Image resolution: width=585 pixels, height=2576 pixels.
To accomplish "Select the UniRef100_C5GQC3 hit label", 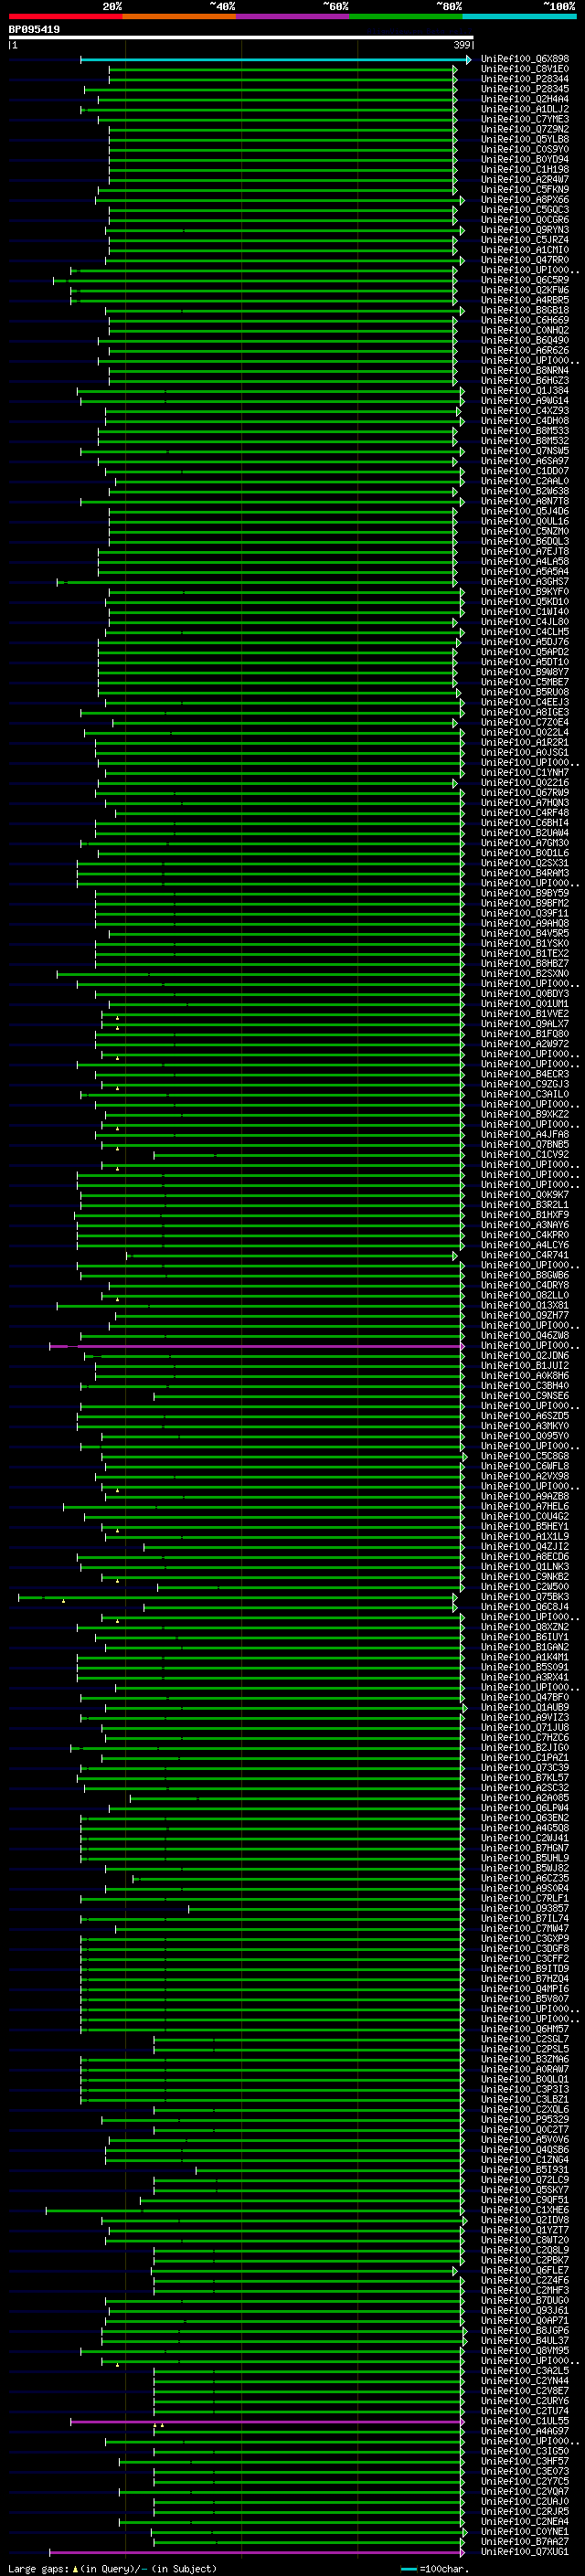I will pyautogui.click(x=525, y=210).
